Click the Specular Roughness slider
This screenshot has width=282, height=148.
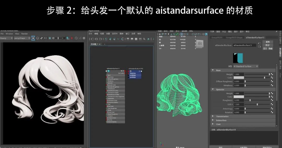(257, 100)
